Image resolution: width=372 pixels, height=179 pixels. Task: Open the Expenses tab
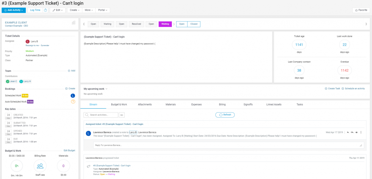pyautogui.click(x=197, y=104)
